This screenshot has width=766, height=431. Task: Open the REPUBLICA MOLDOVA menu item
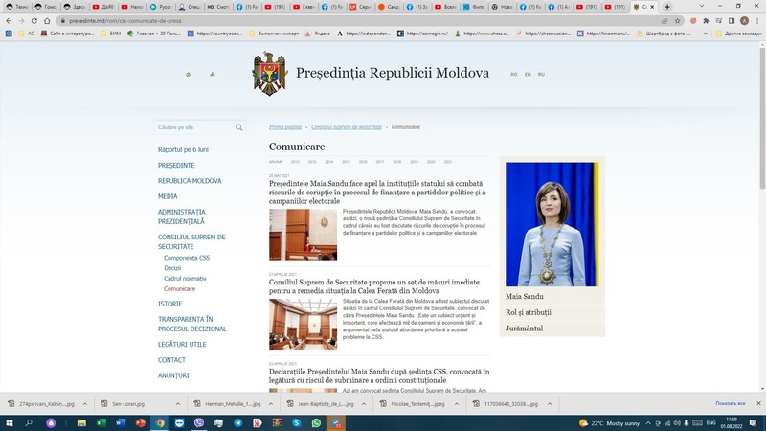coord(190,181)
